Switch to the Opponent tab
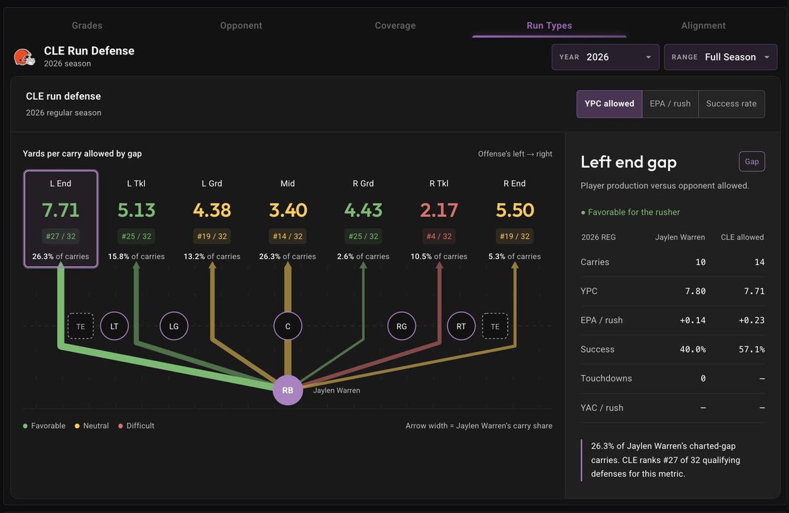789x513 pixels. 241,26
